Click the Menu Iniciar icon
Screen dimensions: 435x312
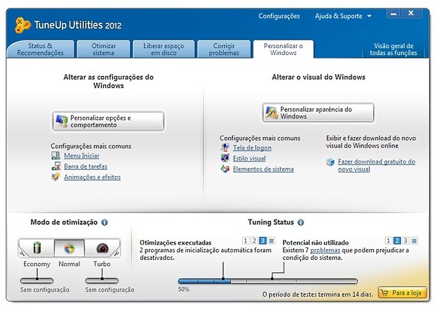56,155
